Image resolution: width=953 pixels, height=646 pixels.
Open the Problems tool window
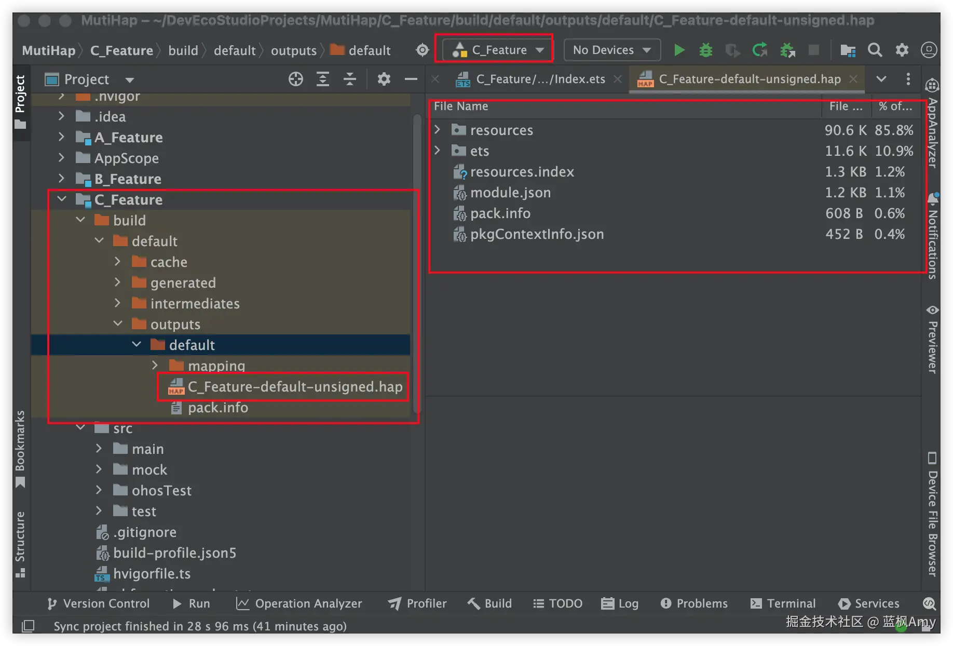pos(694,603)
